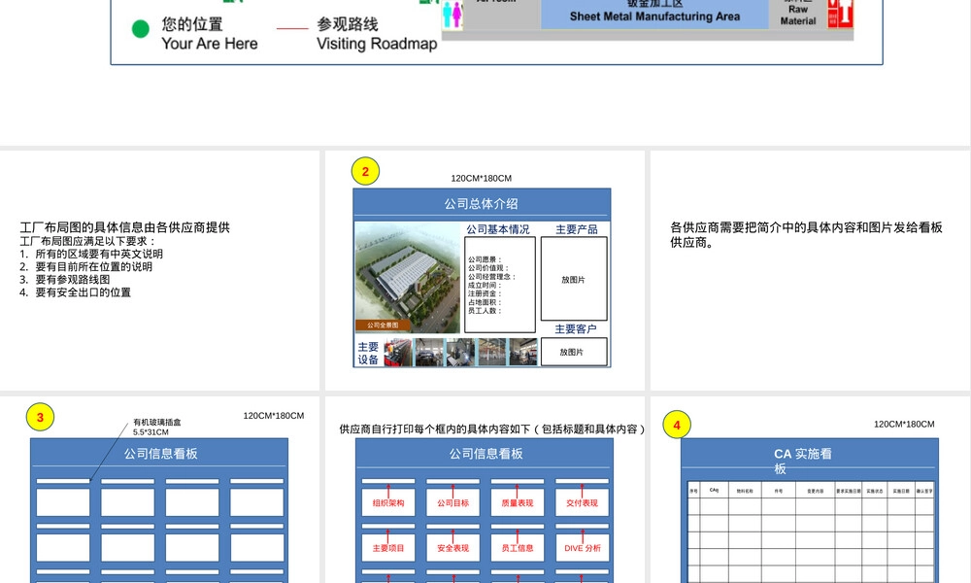971x583 pixels.
Task: Click the '有机玻璃插盒 5.5*31CM' annotation
Action: click(x=156, y=427)
